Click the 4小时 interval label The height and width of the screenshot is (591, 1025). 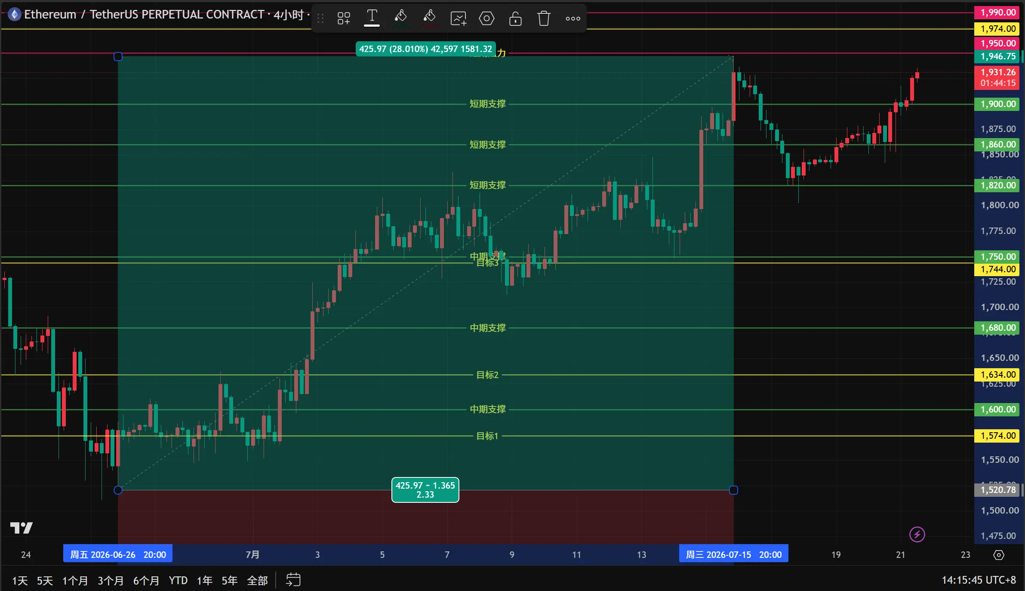coord(289,15)
